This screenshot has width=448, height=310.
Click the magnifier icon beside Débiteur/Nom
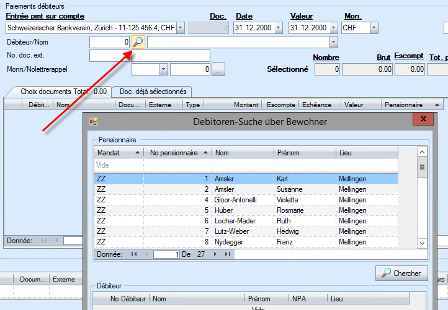[138, 42]
